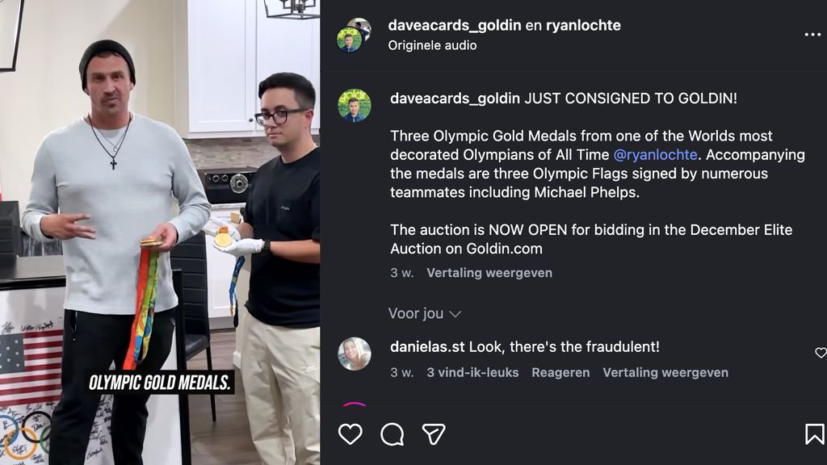
Task: Show translation of the post caption
Action: coord(489,273)
